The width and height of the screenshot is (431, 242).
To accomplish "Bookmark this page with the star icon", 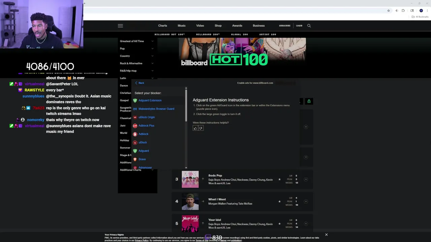I will point(389,10).
